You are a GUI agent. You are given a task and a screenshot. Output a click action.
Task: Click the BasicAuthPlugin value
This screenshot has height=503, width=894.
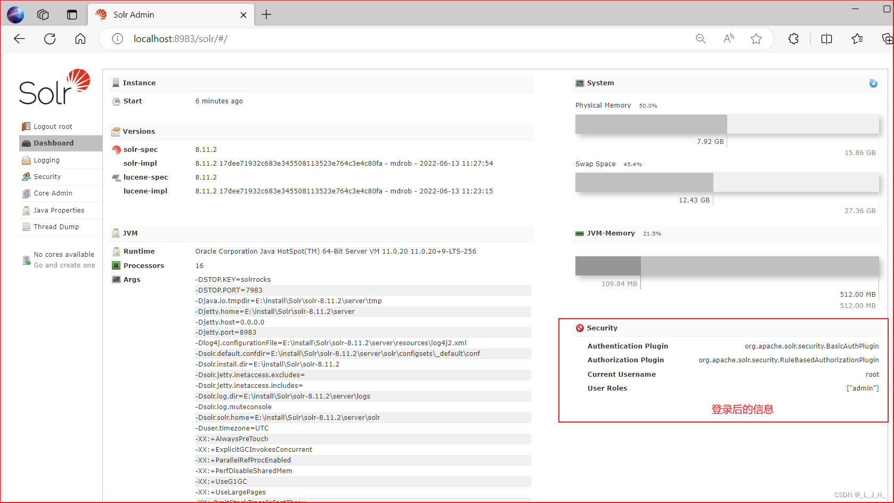(x=812, y=346)
